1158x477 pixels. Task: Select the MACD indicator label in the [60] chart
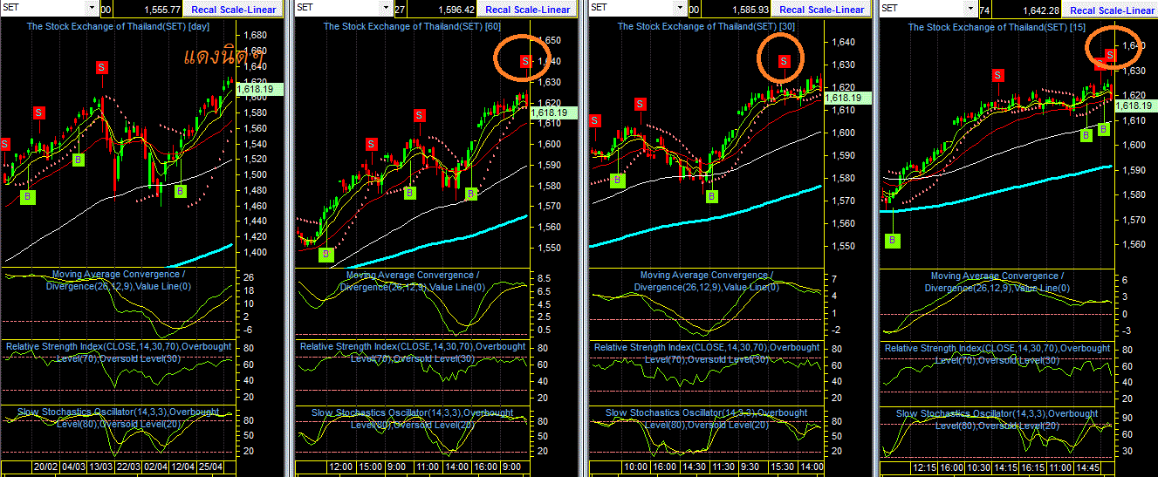(412, 281)
